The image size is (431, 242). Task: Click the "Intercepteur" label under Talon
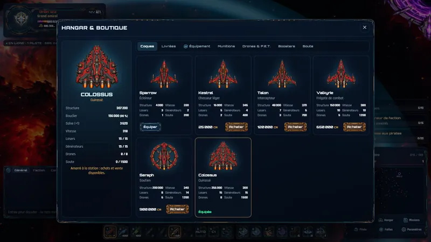click(x=266, y=98)
